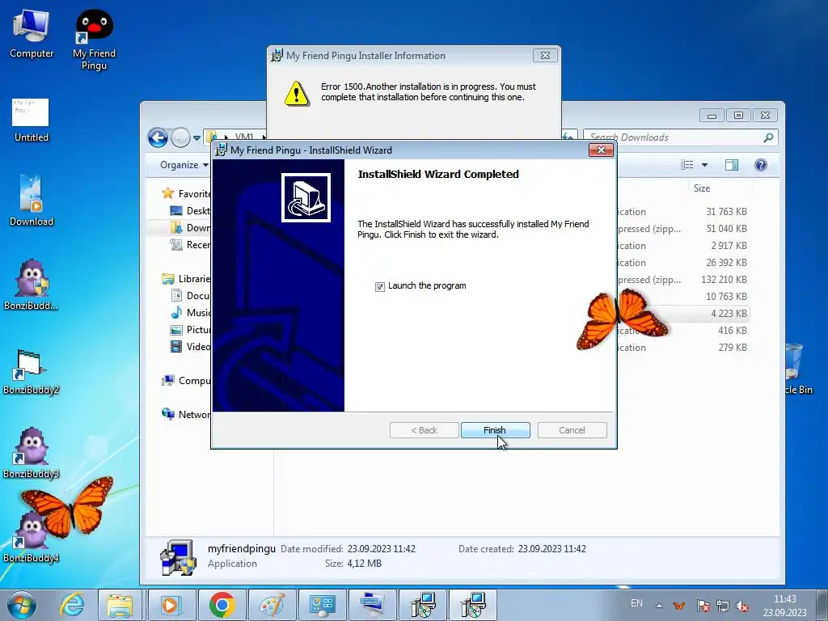Select the file row sized 279 KB
The height and width of the screenshot is (621, 828).
tap(683, 348)
